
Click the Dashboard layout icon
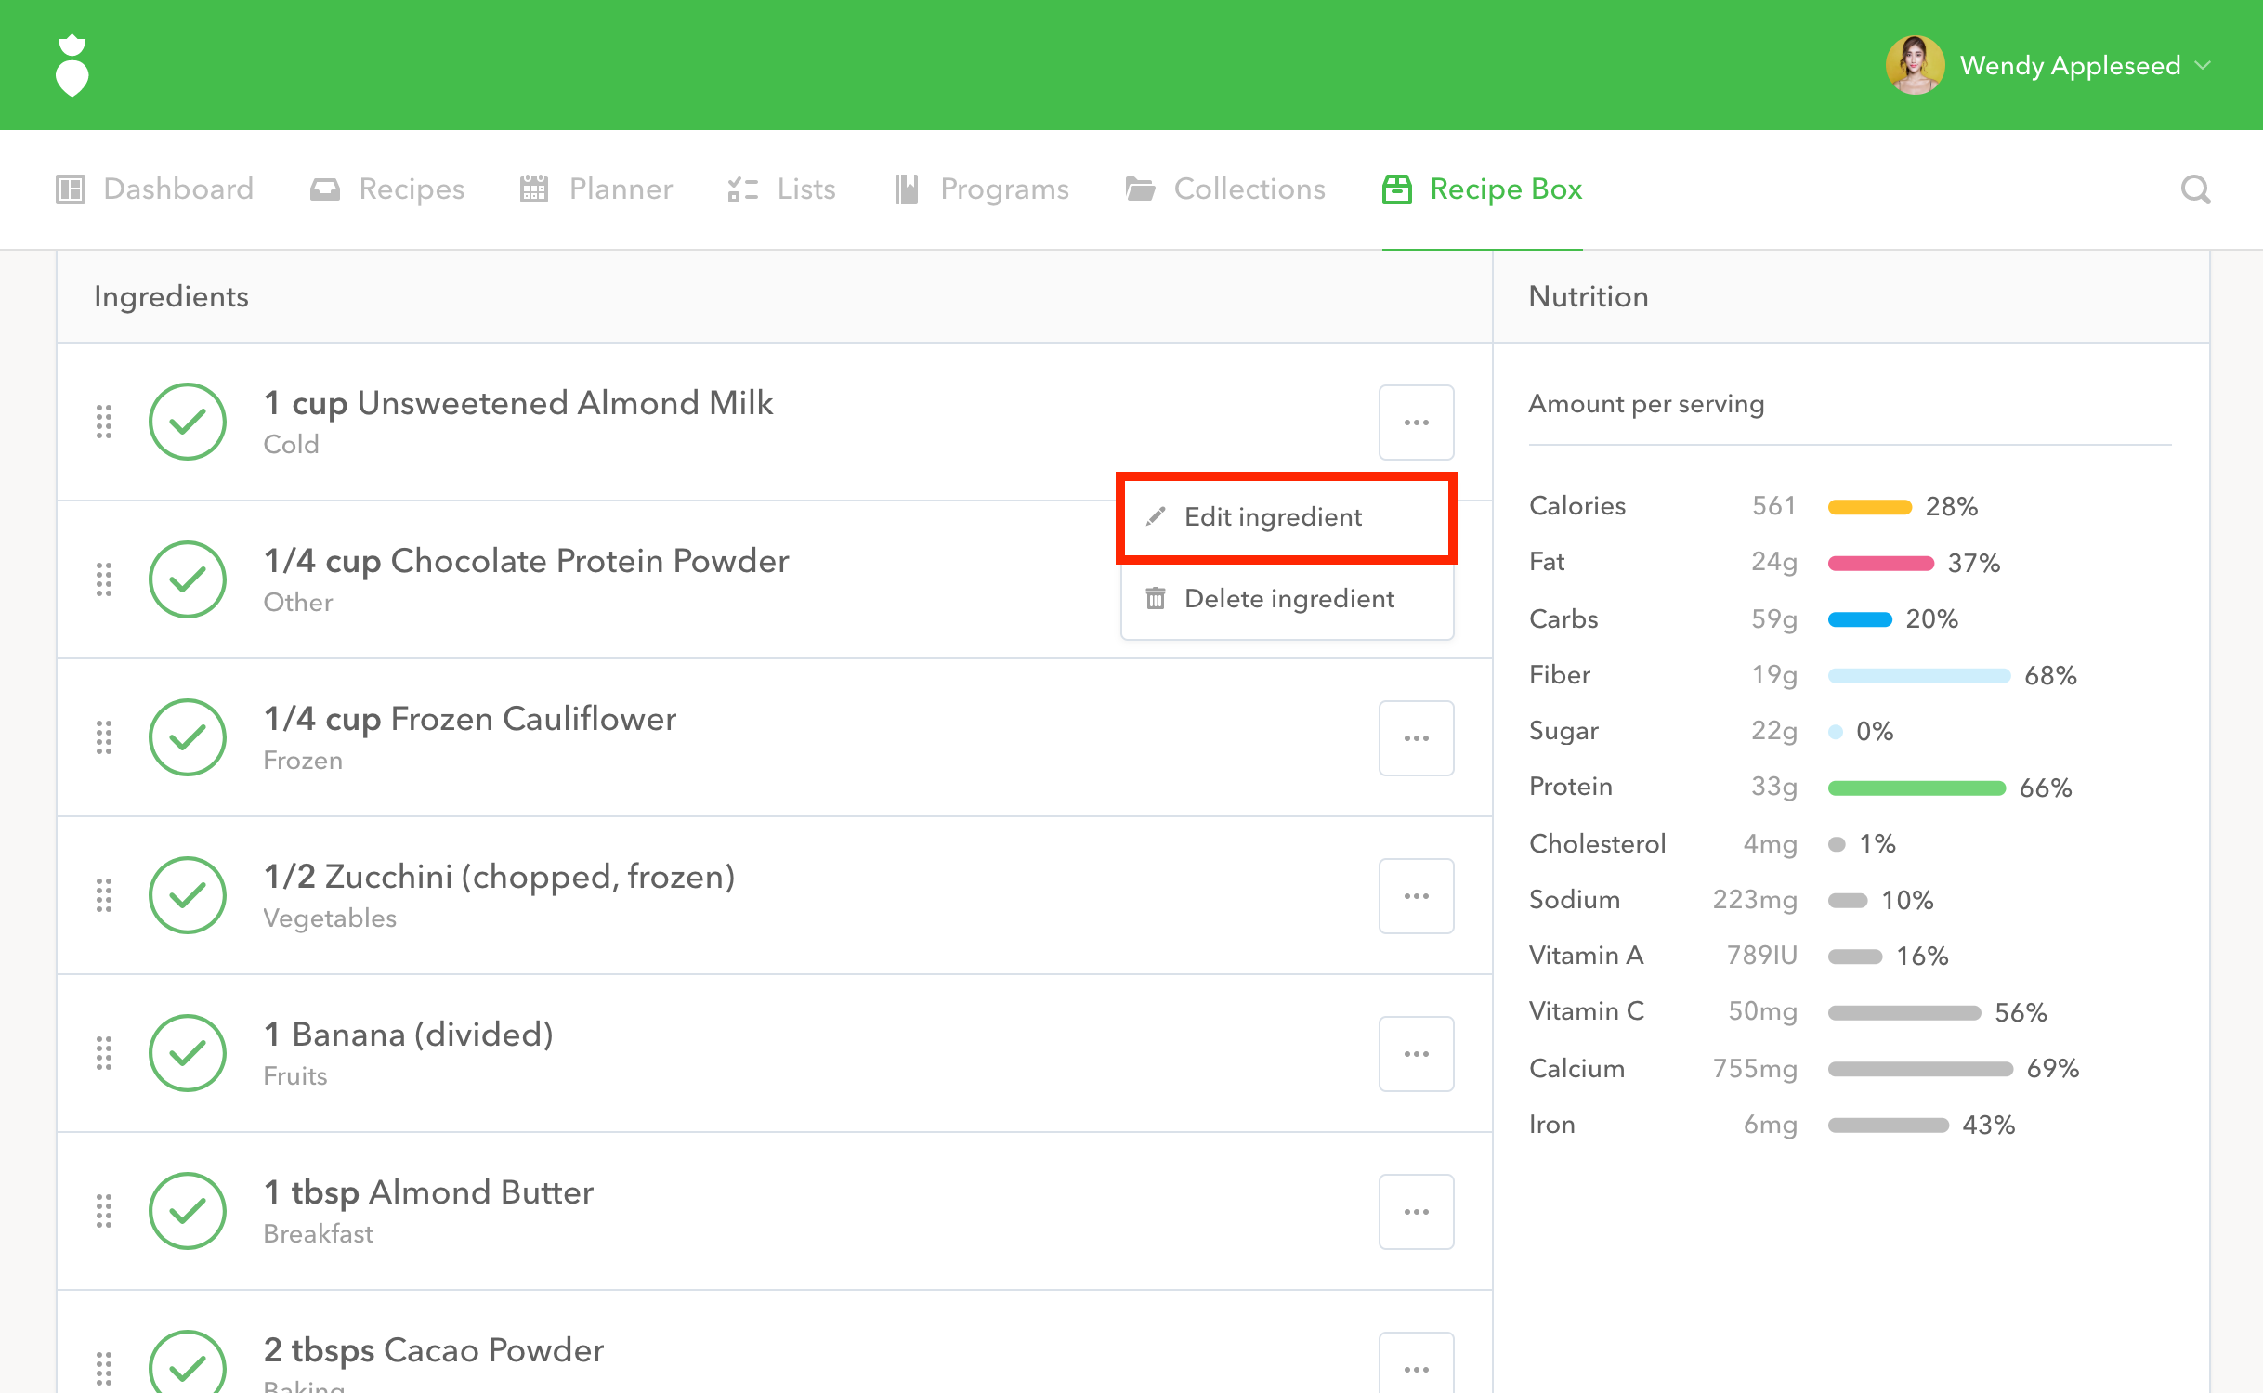[71, 189]
